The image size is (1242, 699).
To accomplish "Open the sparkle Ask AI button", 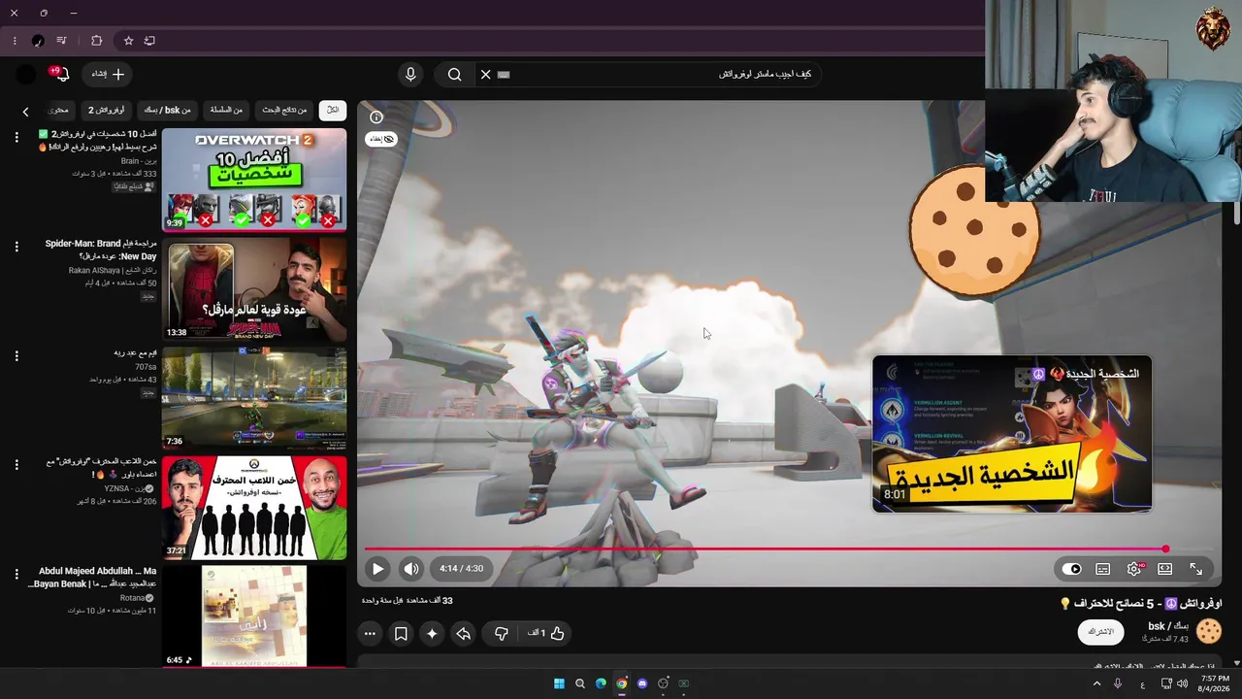I will click(x=432, y=633).
